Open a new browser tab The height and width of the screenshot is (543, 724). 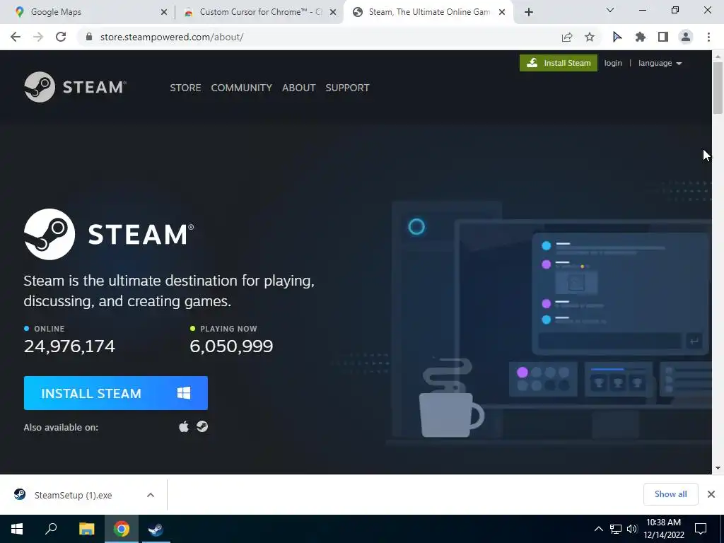(x=529, y=13)
